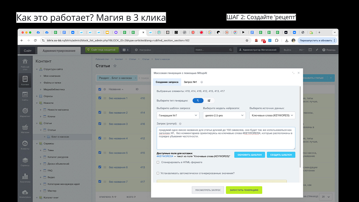
Task: Switch generation type to the image option
Action: (209, 101)
